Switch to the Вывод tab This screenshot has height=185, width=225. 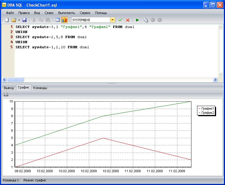(x=9, y=88)
